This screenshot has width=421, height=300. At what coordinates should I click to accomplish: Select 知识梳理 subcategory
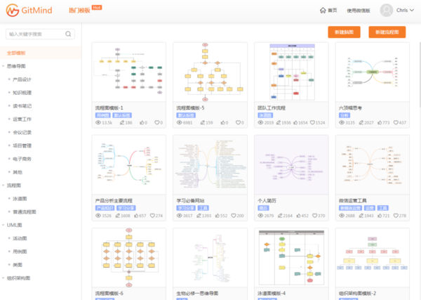(22, 93)
